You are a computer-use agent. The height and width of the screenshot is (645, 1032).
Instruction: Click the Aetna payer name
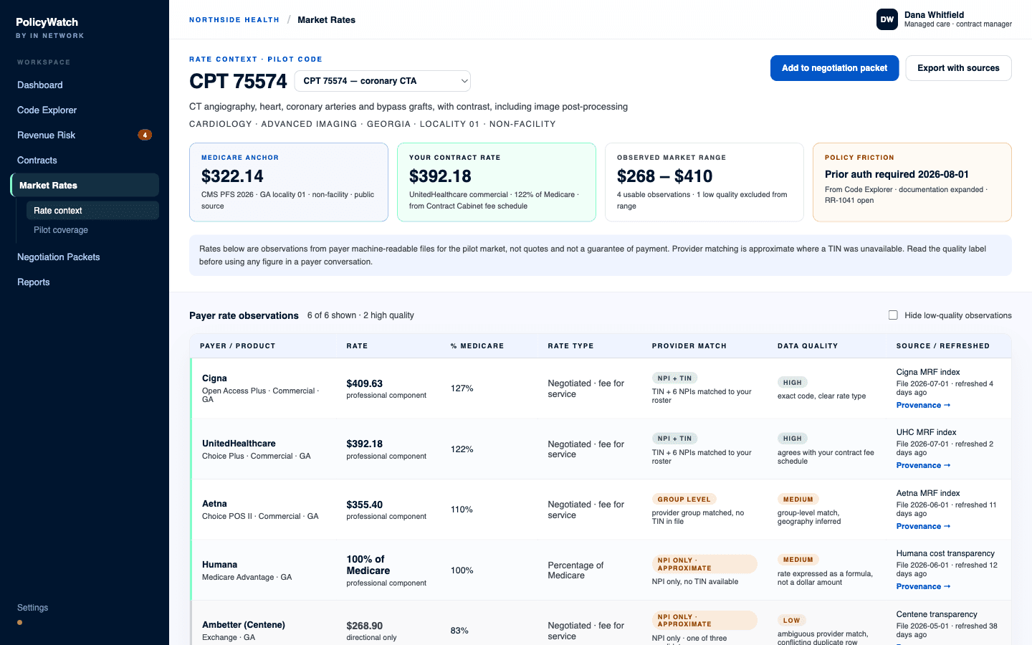pos(214,503)
